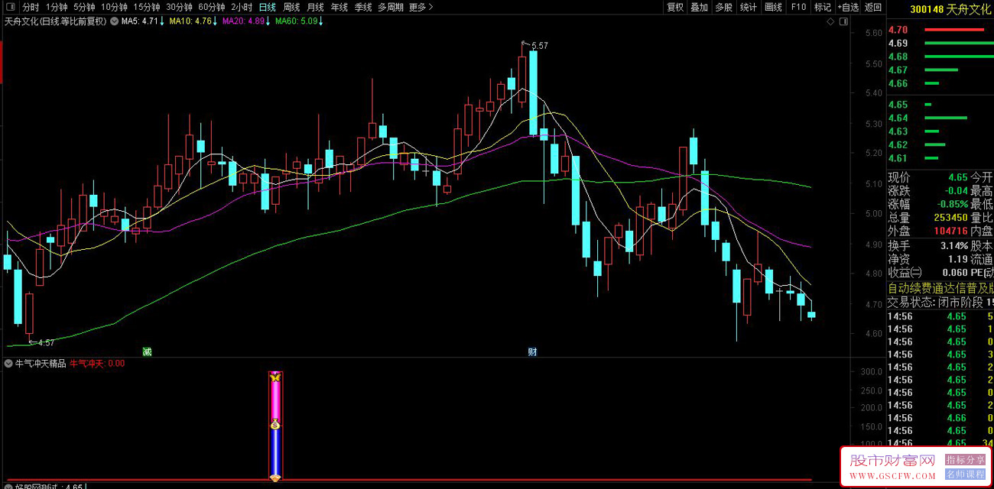This screenshot has width=994, height=489.
Task: Toggle the right info panel icon
Action: (x=844, y=21)
